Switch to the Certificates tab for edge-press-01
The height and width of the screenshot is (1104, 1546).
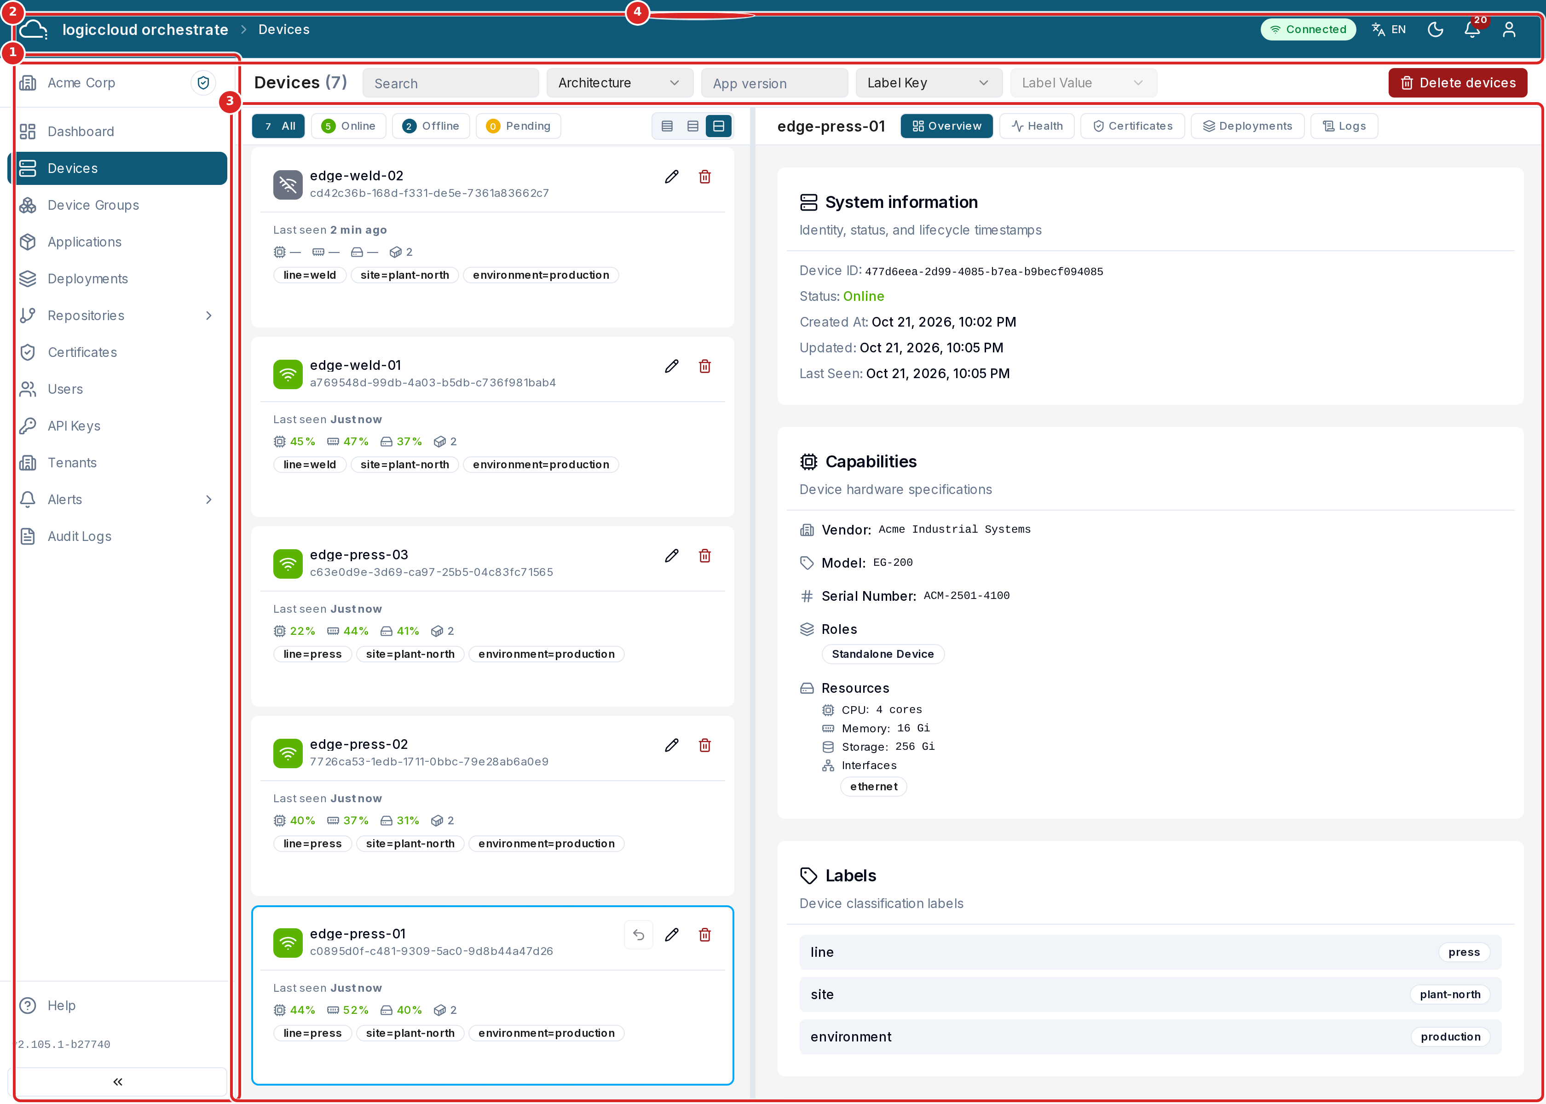(1133, 126)
